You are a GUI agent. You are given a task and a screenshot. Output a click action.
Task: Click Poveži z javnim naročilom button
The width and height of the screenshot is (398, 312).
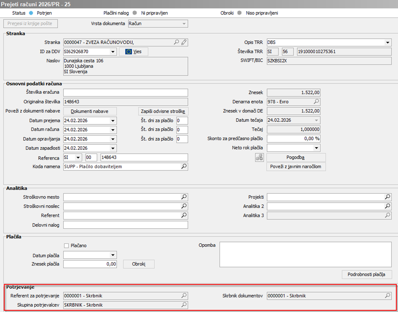(x=296, y=167)
